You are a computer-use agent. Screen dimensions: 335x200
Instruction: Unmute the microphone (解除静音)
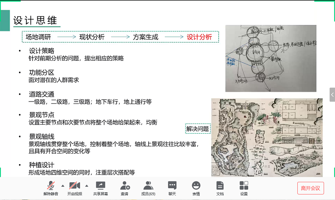pos(51,187)
